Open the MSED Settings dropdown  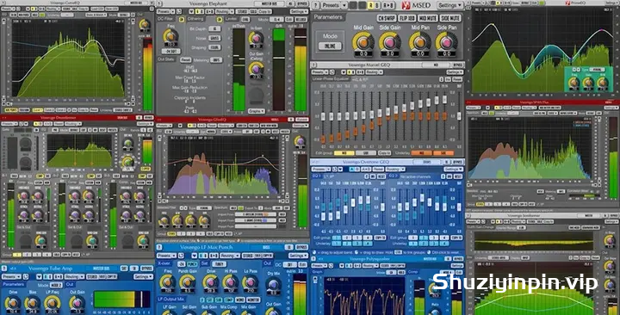pyautogui.click(x=450, y=5)
